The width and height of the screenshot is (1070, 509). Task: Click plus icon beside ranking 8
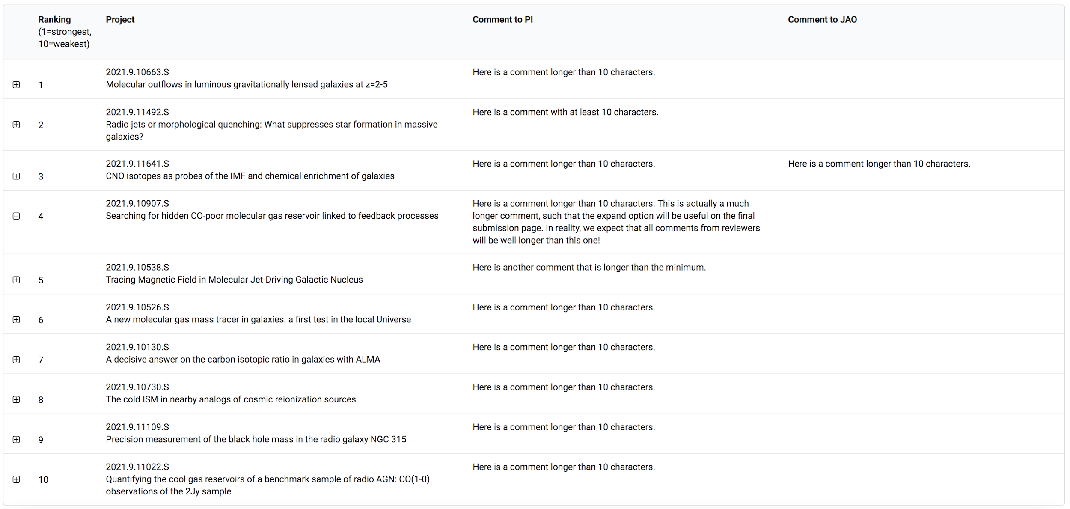coord(16,399)
